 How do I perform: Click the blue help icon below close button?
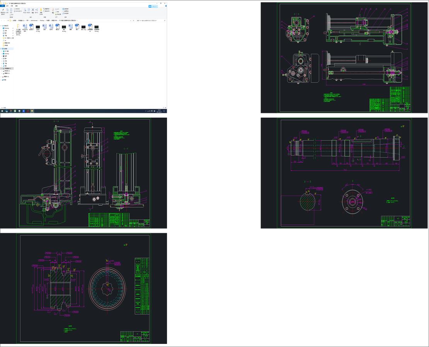[165, 6]
